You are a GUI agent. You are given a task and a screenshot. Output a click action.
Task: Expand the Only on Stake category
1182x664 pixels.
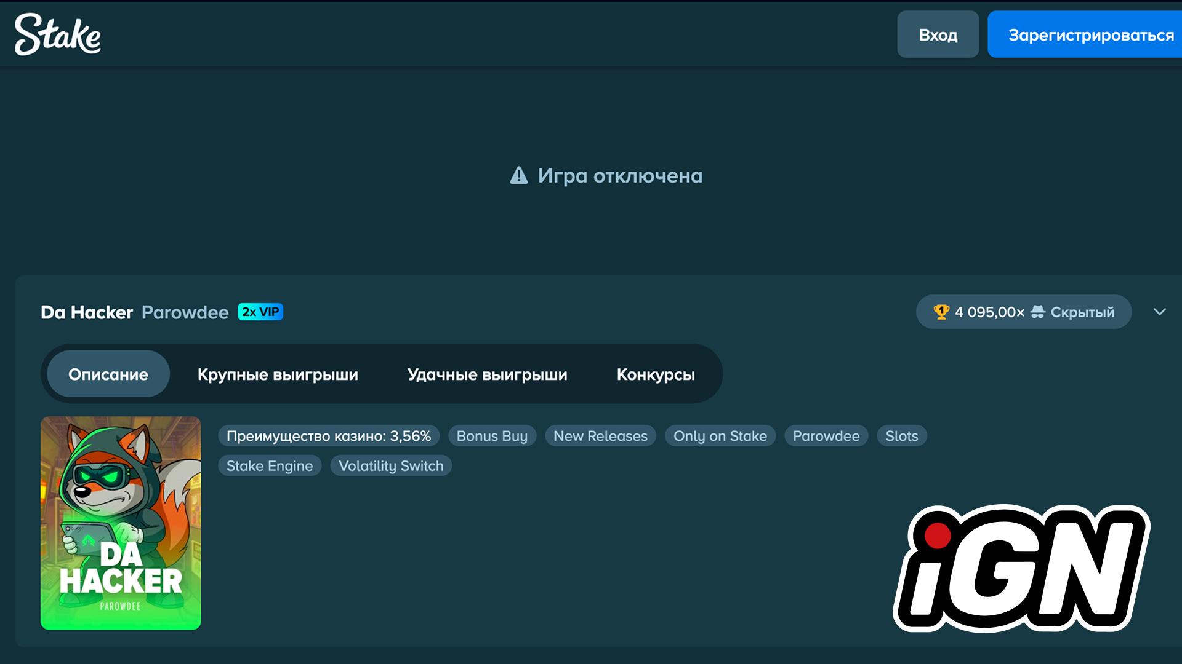coord(720,436)
